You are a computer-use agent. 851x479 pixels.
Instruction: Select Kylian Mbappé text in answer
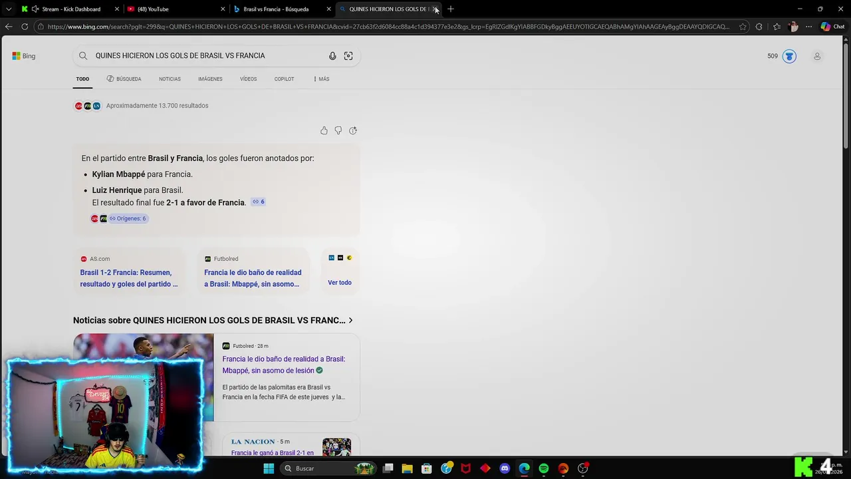(118, 174)
